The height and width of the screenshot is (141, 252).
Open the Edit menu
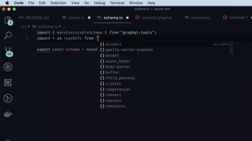point(42,3)
